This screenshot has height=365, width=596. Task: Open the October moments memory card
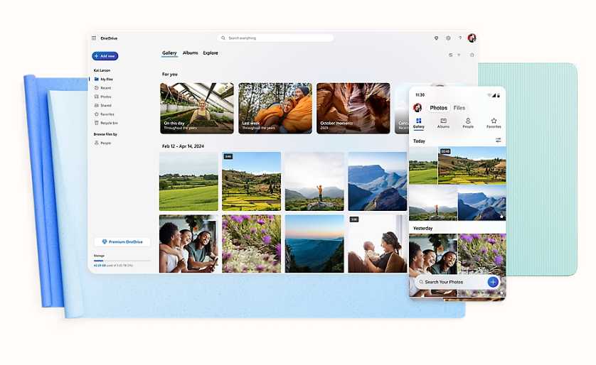click(353, 109)
